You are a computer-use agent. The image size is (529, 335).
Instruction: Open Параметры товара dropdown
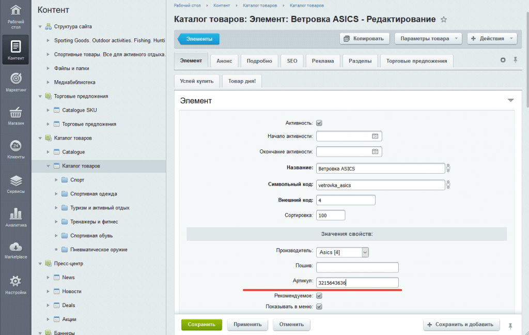pyautogui.click(x=428, y=38)
